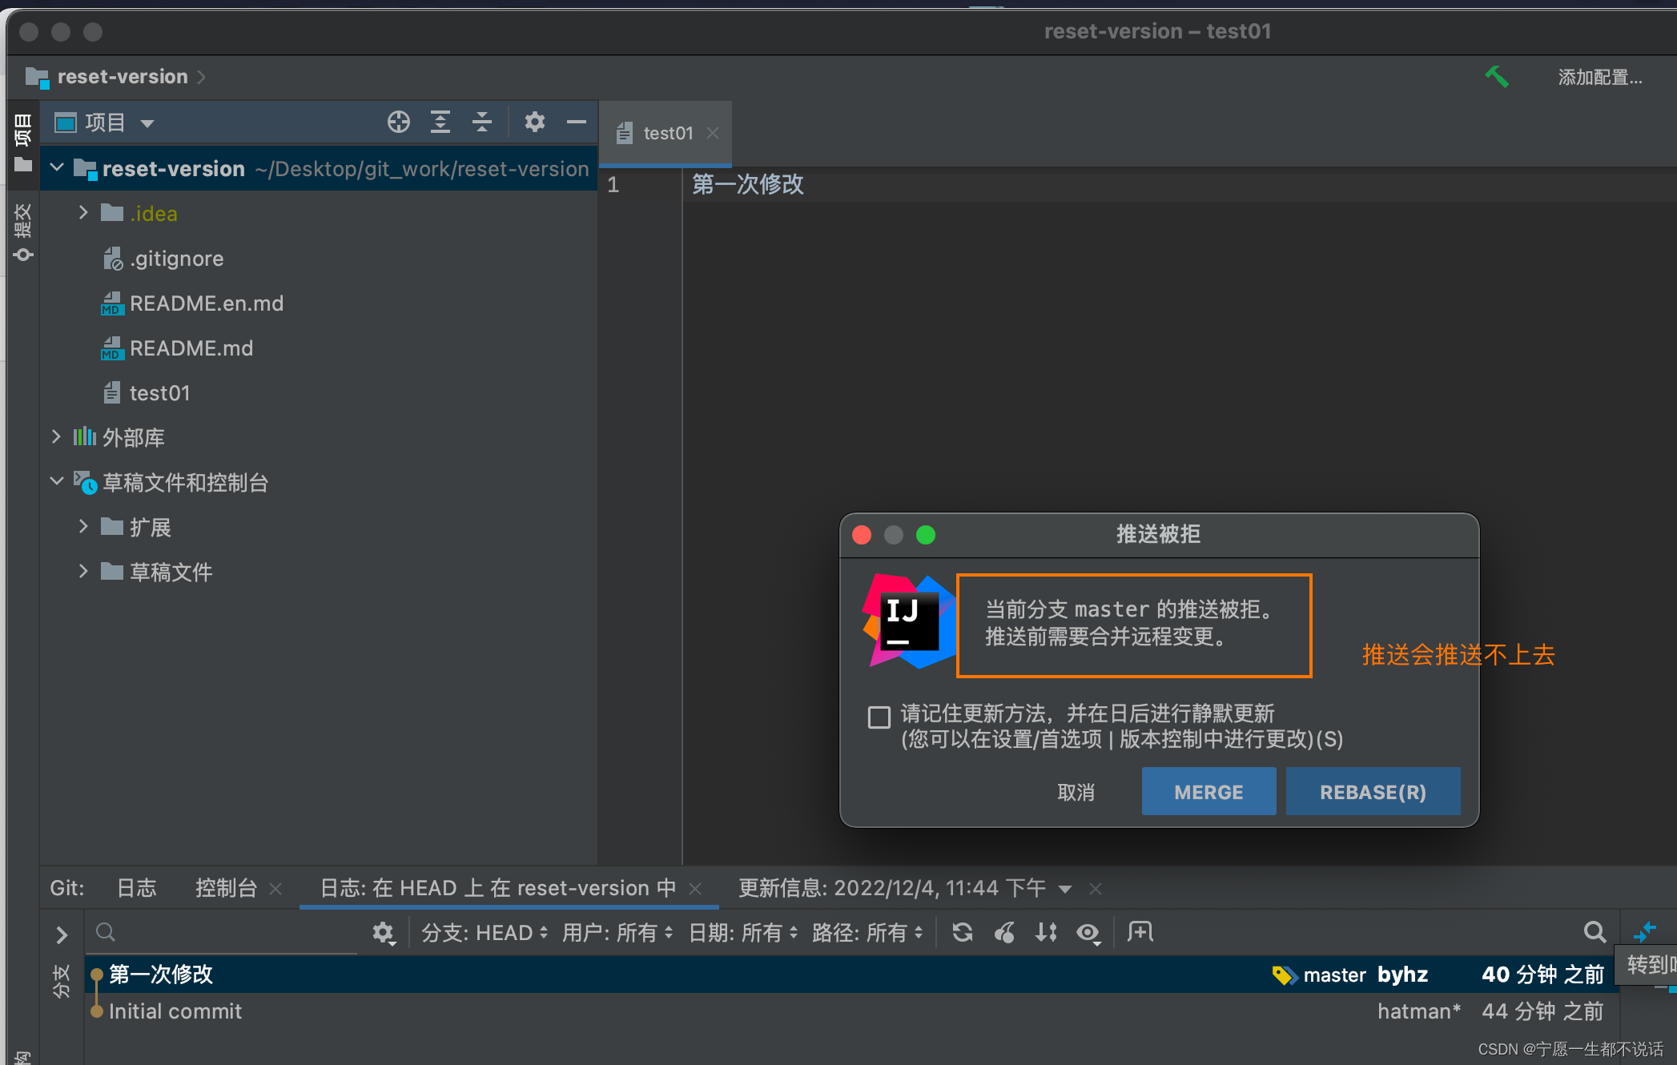Expand the branches pane arrow in log
1677x1065 pixels.
click(x=62, y=934)
